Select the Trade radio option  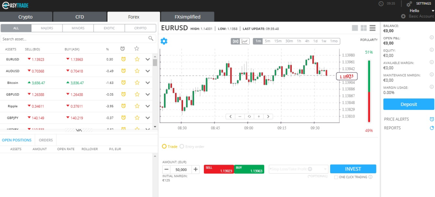(x=164, y=146)
